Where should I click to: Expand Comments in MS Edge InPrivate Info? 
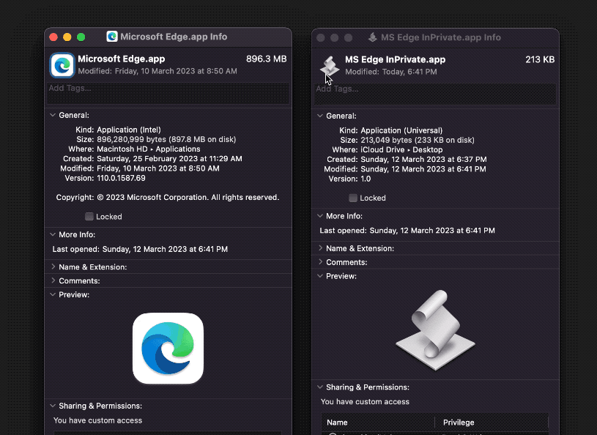coord(320,262)
